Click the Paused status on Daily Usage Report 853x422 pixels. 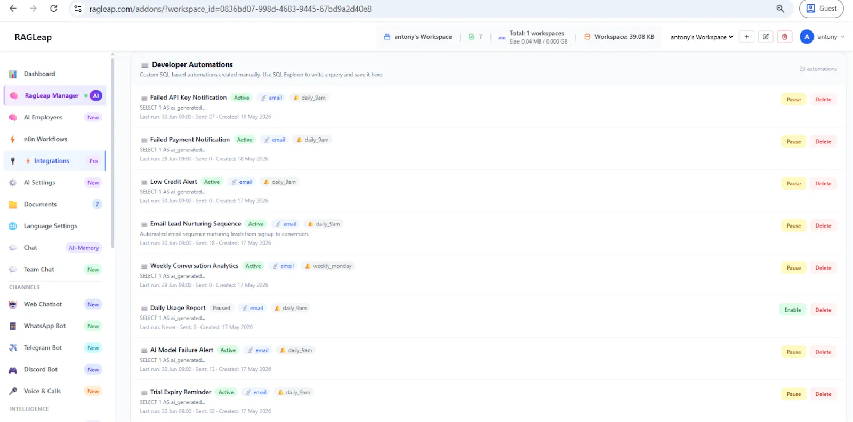click(x=221, y=309)
